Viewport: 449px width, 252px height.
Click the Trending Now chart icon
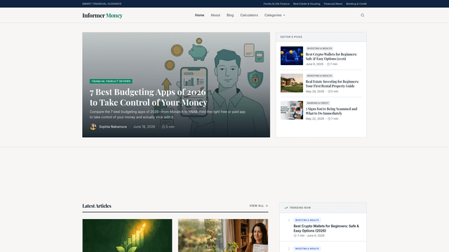point(286,208)
